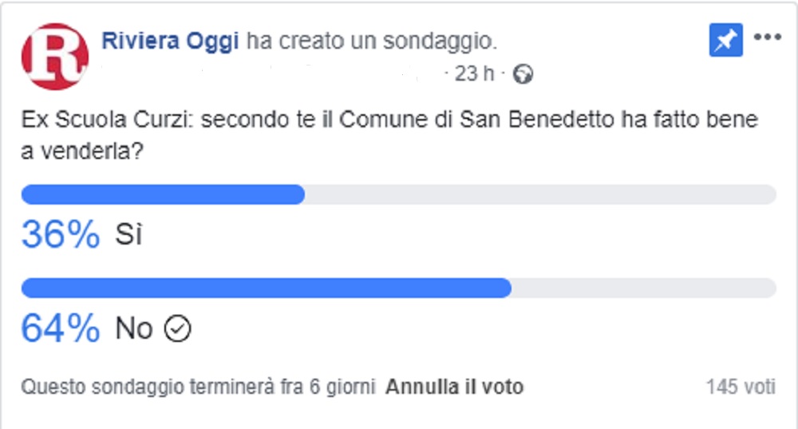798x429 pixels.
Task: Click the grey unfilled part of No bar
Action: tap(644, 288)
